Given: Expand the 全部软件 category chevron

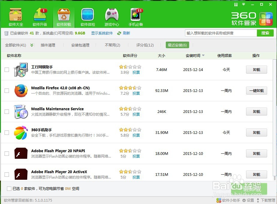Looking at the screenshot, I should tap(31, 45).
